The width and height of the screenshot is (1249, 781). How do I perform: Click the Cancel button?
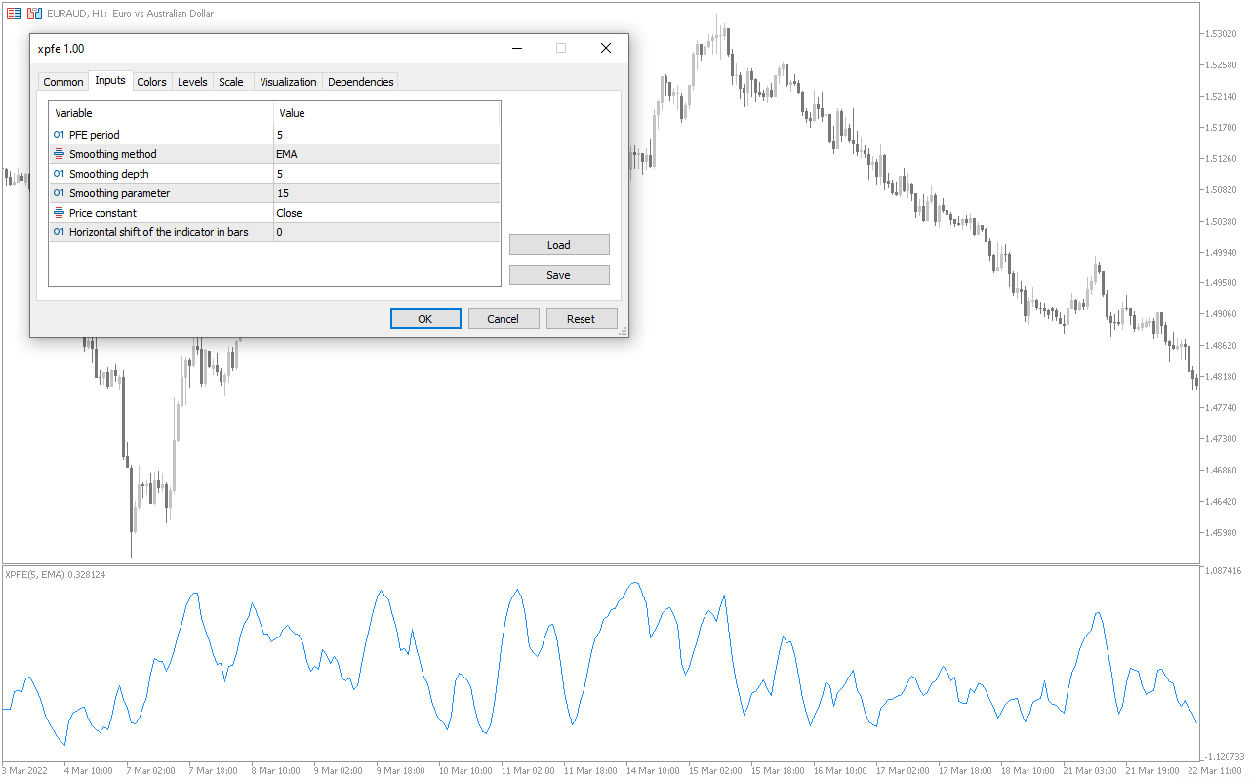tap(504, 319)
